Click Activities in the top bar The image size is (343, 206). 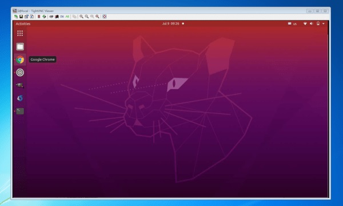(x=23, y=23)
